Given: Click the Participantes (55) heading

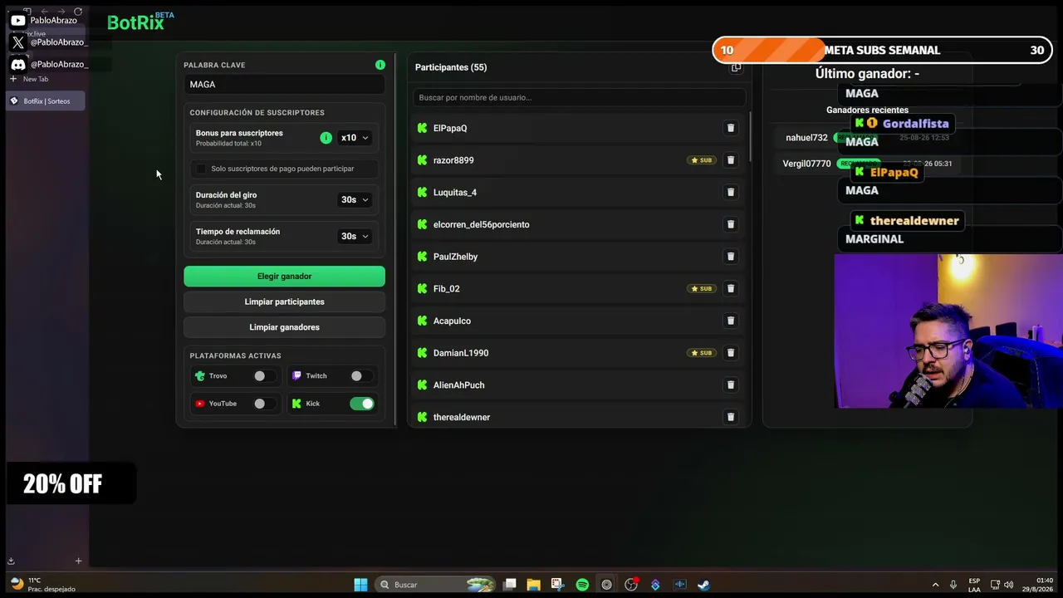Looking at the screenshot, I should (x=451, y=67).
